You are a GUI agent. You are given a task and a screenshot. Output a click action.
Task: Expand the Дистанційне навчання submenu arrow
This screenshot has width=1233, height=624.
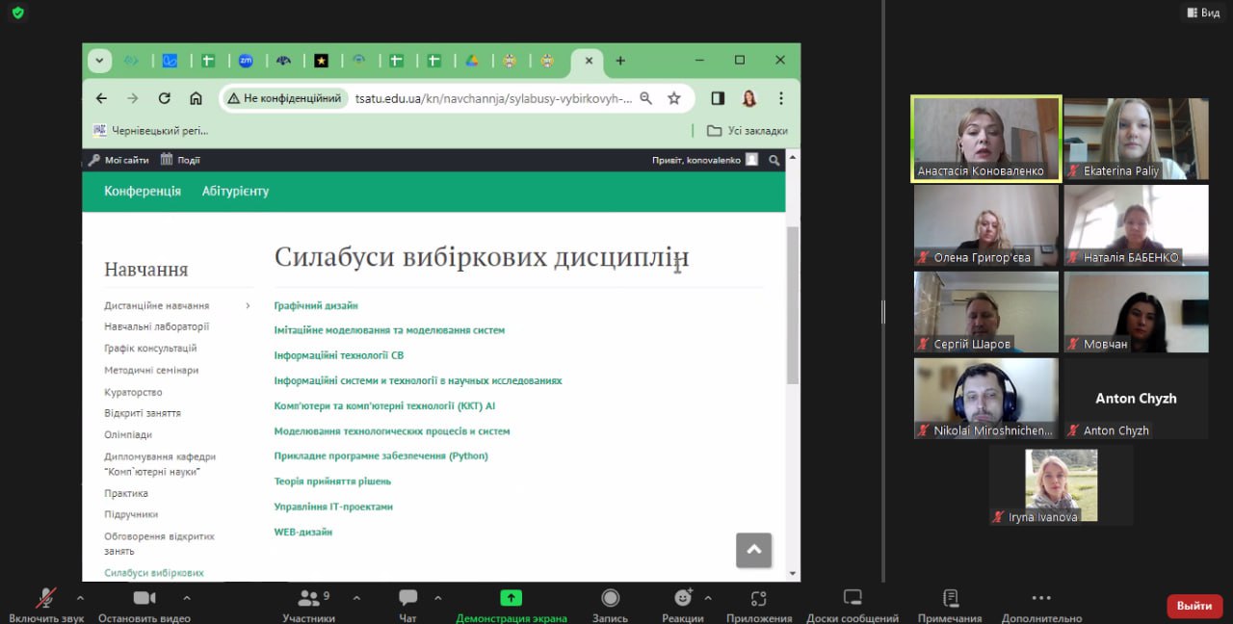pos(248,306)
